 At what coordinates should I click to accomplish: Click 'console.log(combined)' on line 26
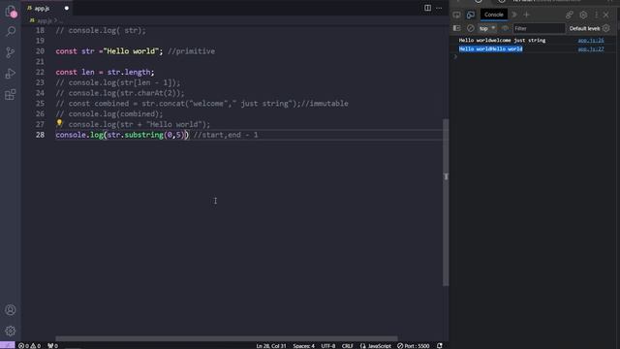113,114
